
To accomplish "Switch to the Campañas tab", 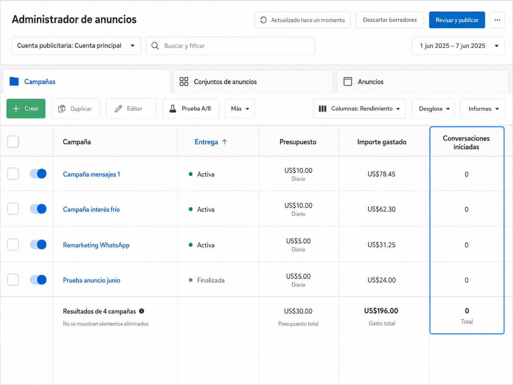I will click(x=86, y=82).
